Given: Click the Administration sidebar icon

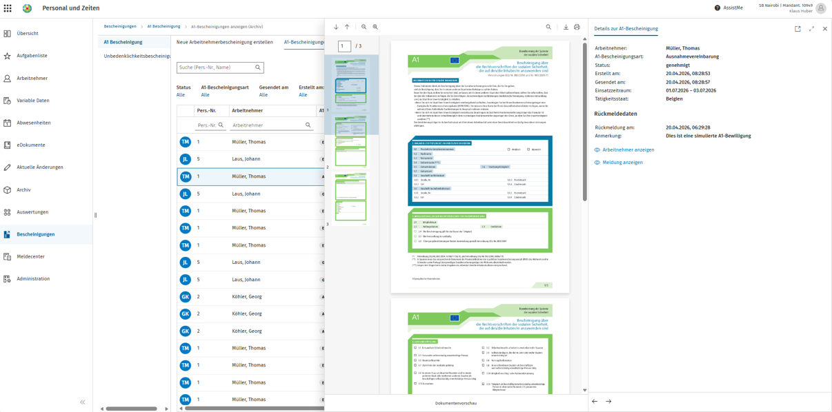Looking at the screenshot, I should 7,279.
